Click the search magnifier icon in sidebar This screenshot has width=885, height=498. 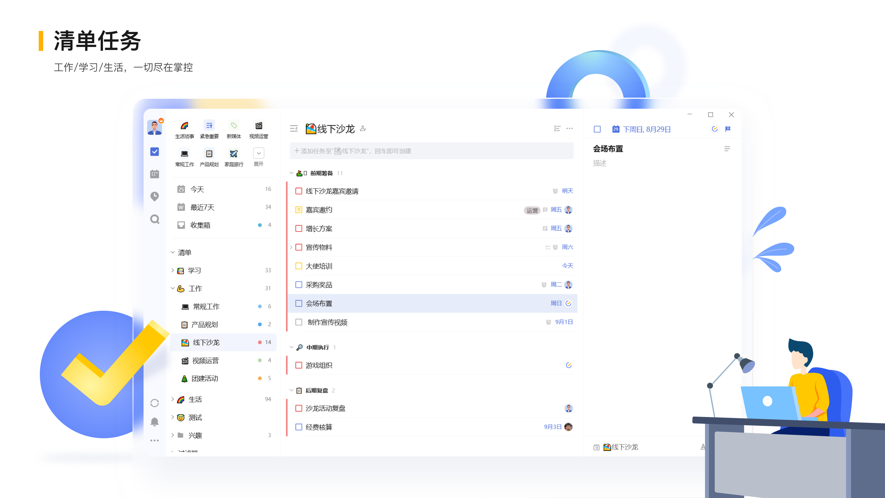tap(155, 219)
